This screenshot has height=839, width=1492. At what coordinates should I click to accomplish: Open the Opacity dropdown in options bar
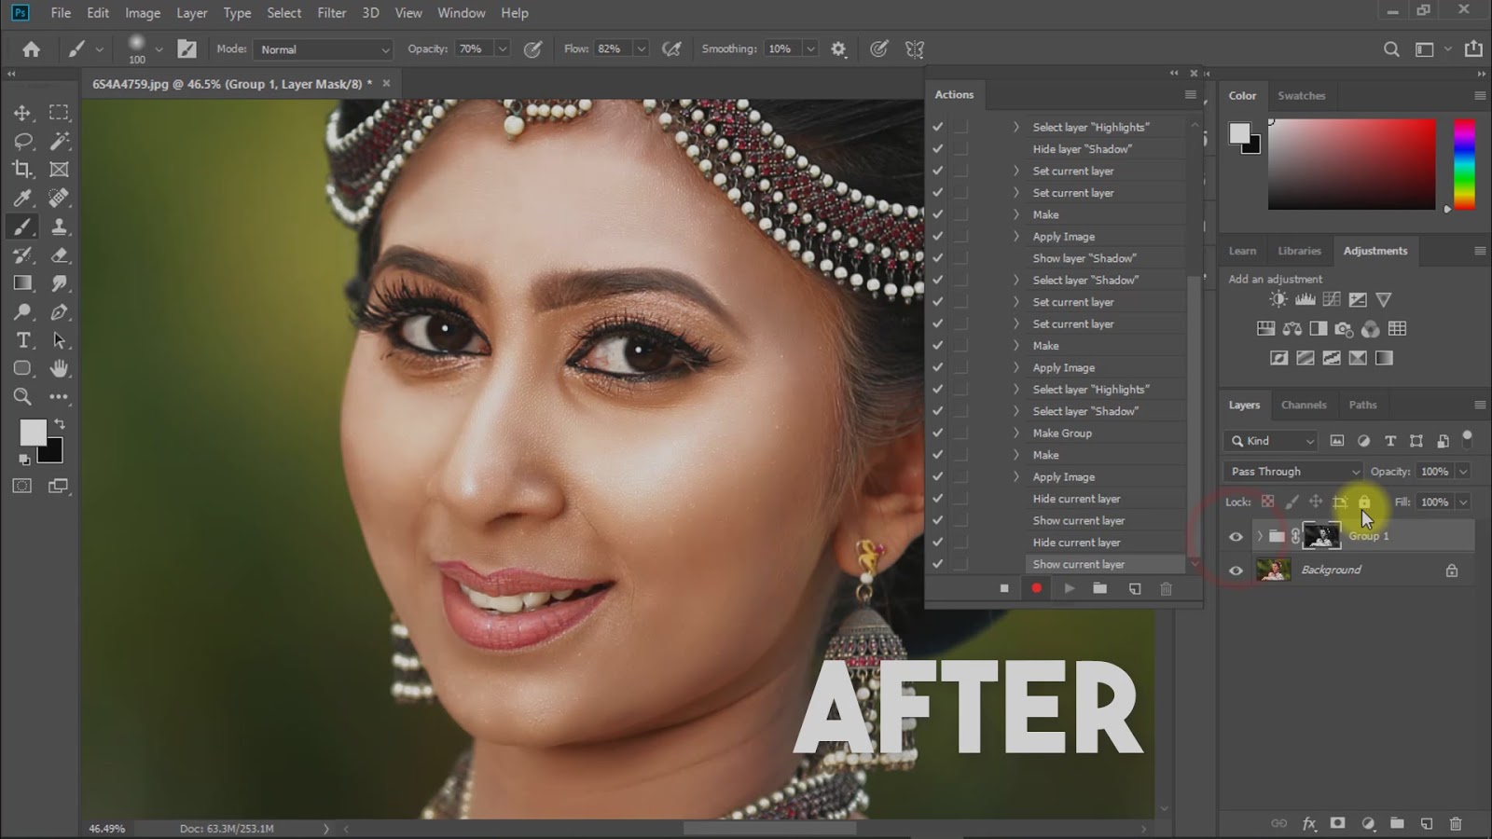pos(503,49)
